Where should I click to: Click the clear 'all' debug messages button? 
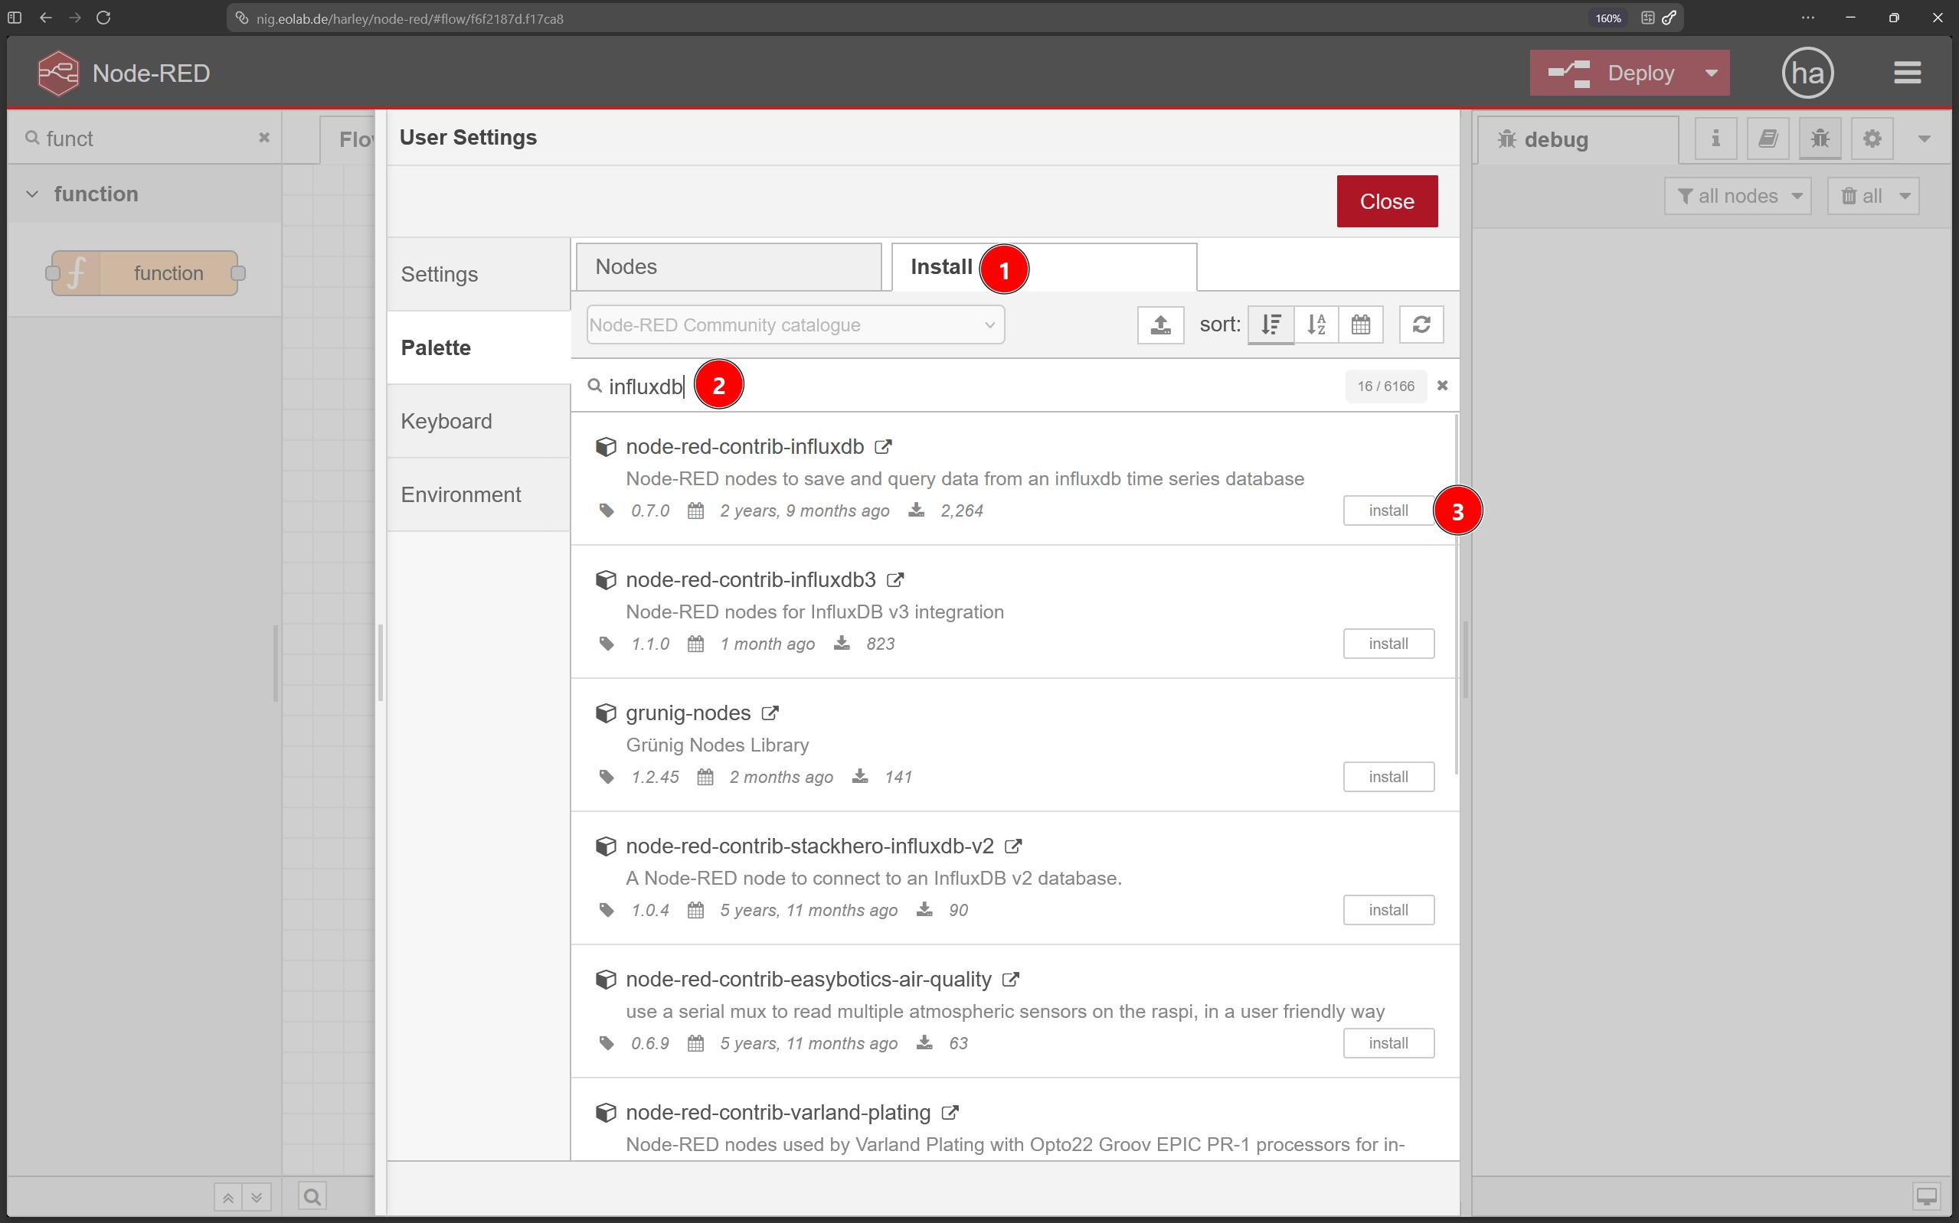(x=1861, y=197)
